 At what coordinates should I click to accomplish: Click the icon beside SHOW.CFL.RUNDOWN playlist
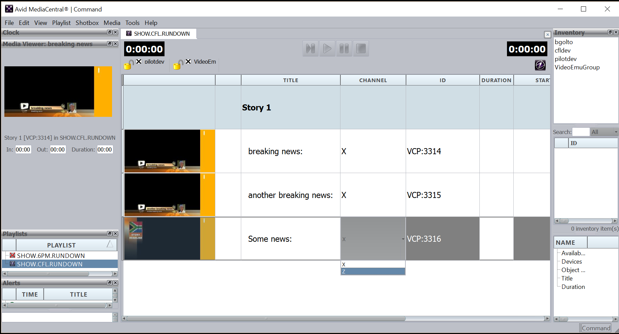point(12,264)
